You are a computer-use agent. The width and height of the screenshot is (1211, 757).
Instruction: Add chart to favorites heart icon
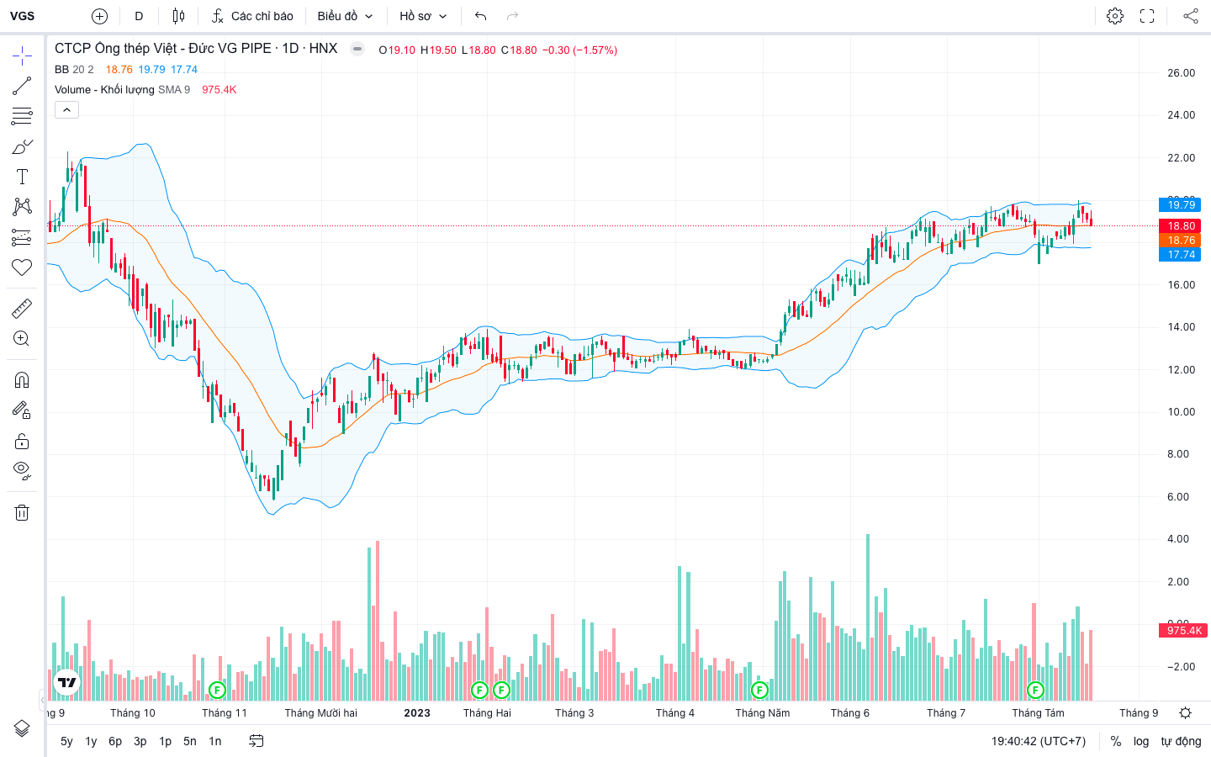[22, 267]
